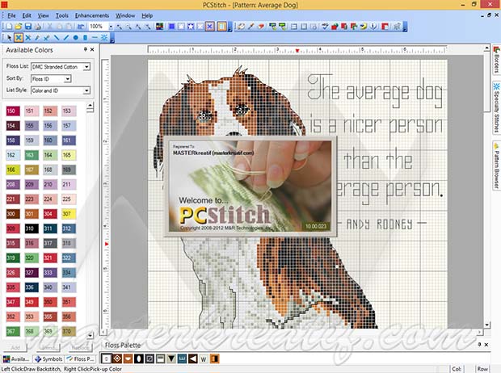Click the green paint roller fill icon
The image size is (501, 373).
pyautogui.click(x=283, y=27)
